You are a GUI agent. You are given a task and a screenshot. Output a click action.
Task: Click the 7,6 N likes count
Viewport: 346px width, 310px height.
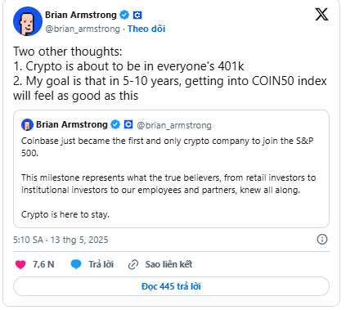click(x=43, y=264)
